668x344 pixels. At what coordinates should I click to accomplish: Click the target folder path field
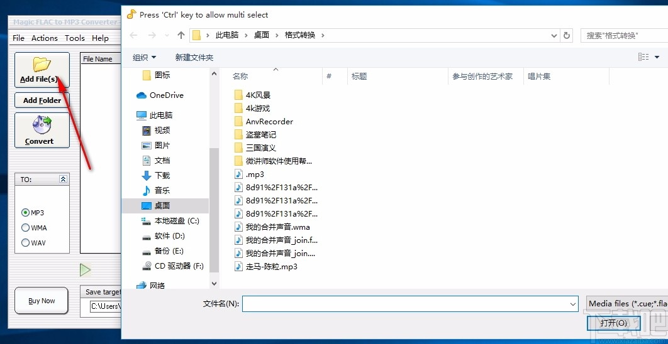click(105, 306)
